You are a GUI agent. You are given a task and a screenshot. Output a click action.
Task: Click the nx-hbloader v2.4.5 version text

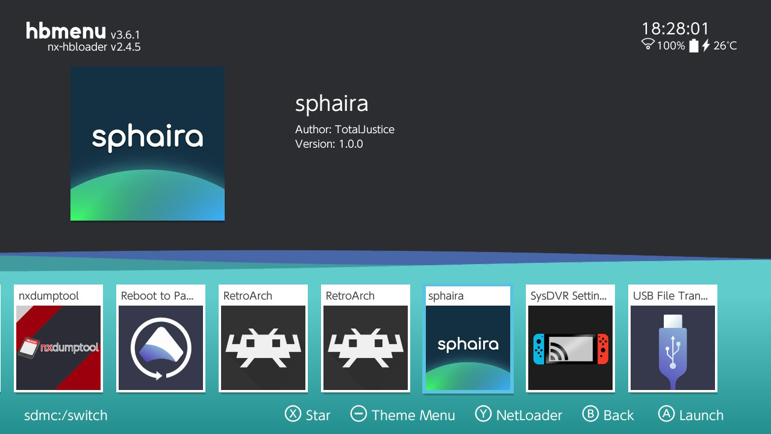pyautogui.click(x=94, y=47)
